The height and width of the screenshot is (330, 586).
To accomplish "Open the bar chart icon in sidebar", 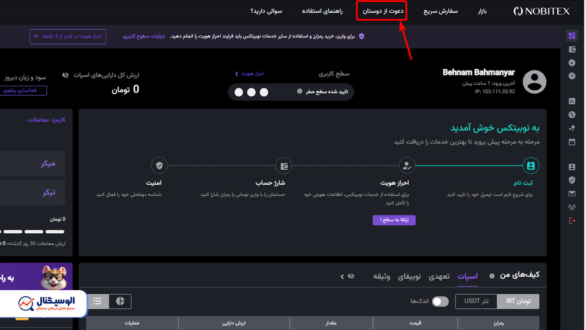I will point(572,101).
